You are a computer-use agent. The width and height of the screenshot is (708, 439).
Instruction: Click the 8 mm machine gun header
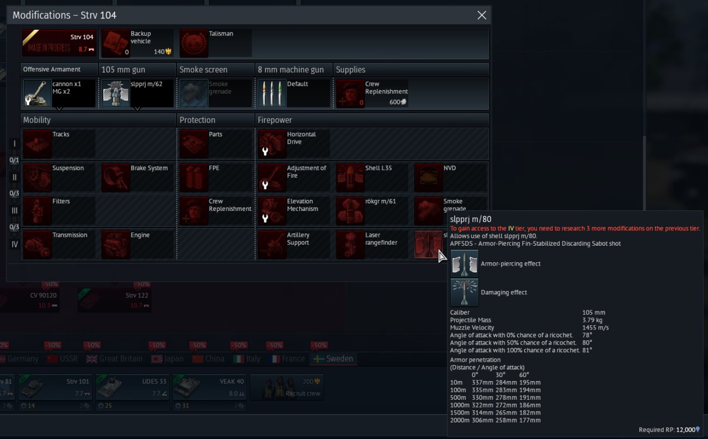294,70
